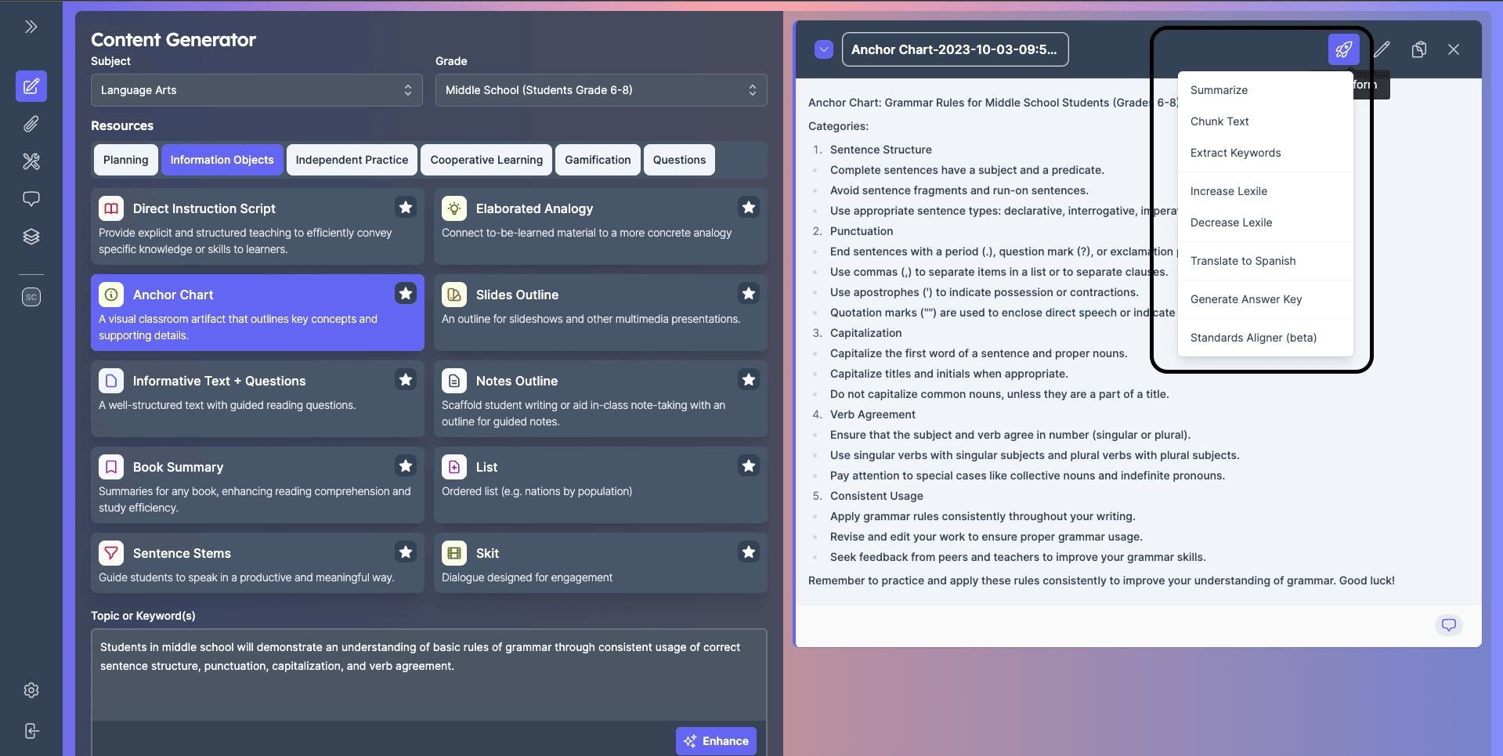Image resolution: width=1503 pixels, height=756 pixels.
Task: Click the "Verb Agreement" heading in output
Action: [x=873, y=414]
